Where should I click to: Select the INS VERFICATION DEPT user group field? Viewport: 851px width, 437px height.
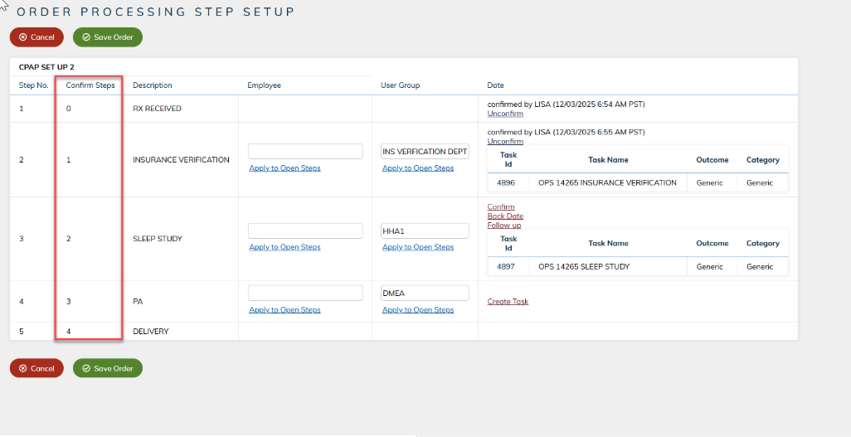[425, 152]
